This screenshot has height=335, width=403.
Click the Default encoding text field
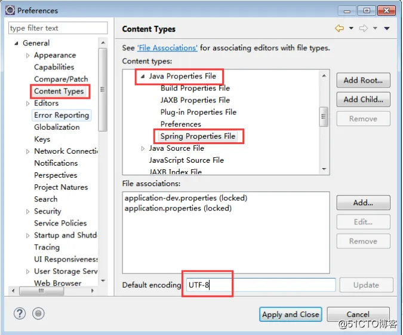click(x=261, y=285)
